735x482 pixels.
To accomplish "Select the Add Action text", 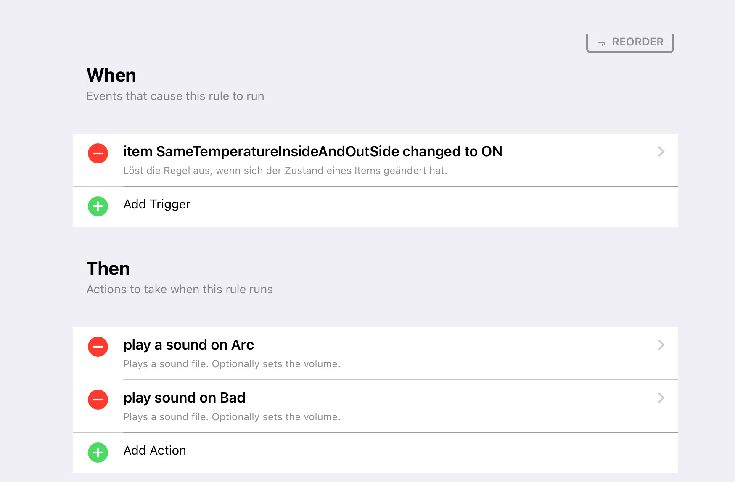I will pos(155,450).
